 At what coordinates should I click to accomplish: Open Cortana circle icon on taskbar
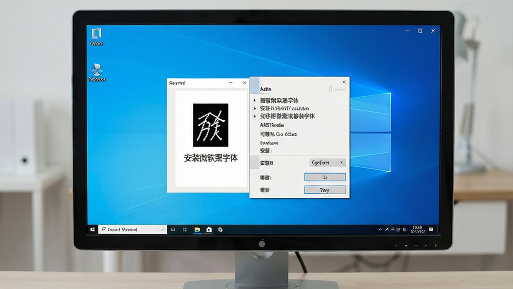pos(173,230)
